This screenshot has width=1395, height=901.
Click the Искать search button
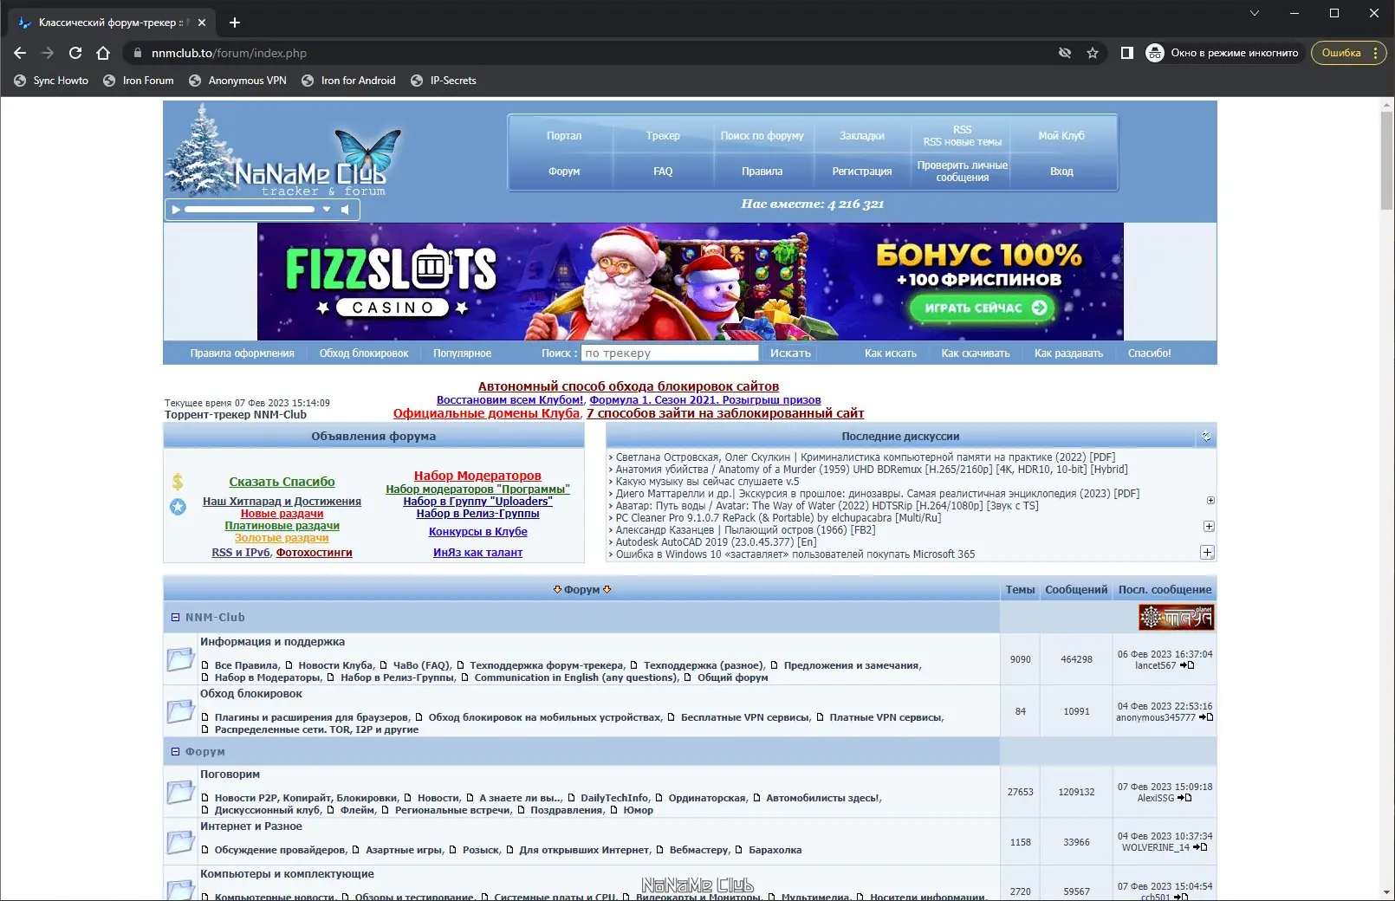click(x=789, y=353)
